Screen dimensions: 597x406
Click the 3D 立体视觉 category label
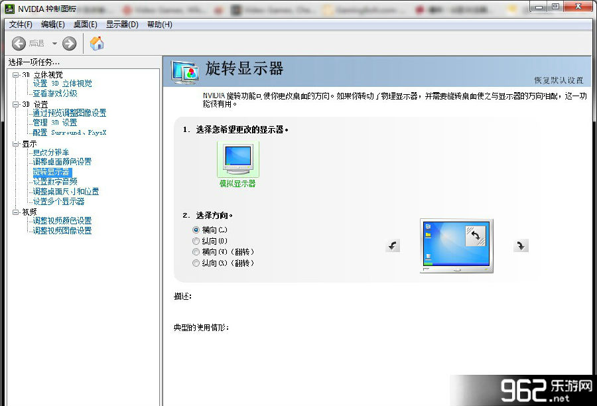pos(42,75)
